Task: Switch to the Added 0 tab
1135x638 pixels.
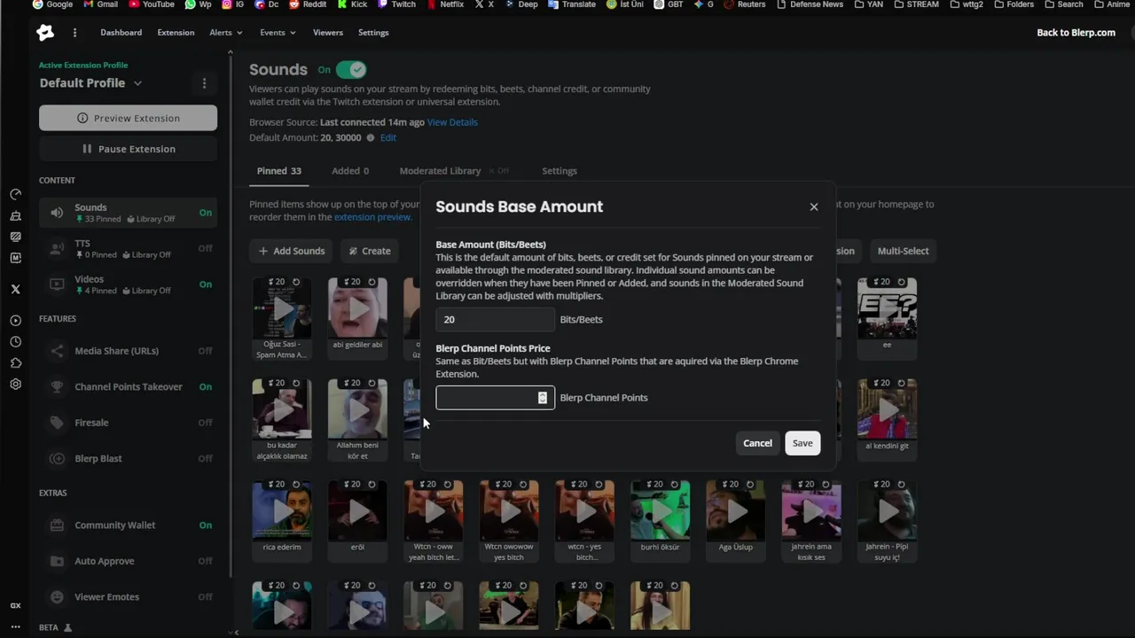Action: (350, 171)
